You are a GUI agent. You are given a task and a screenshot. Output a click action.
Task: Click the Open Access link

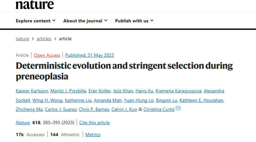[47, 55]
